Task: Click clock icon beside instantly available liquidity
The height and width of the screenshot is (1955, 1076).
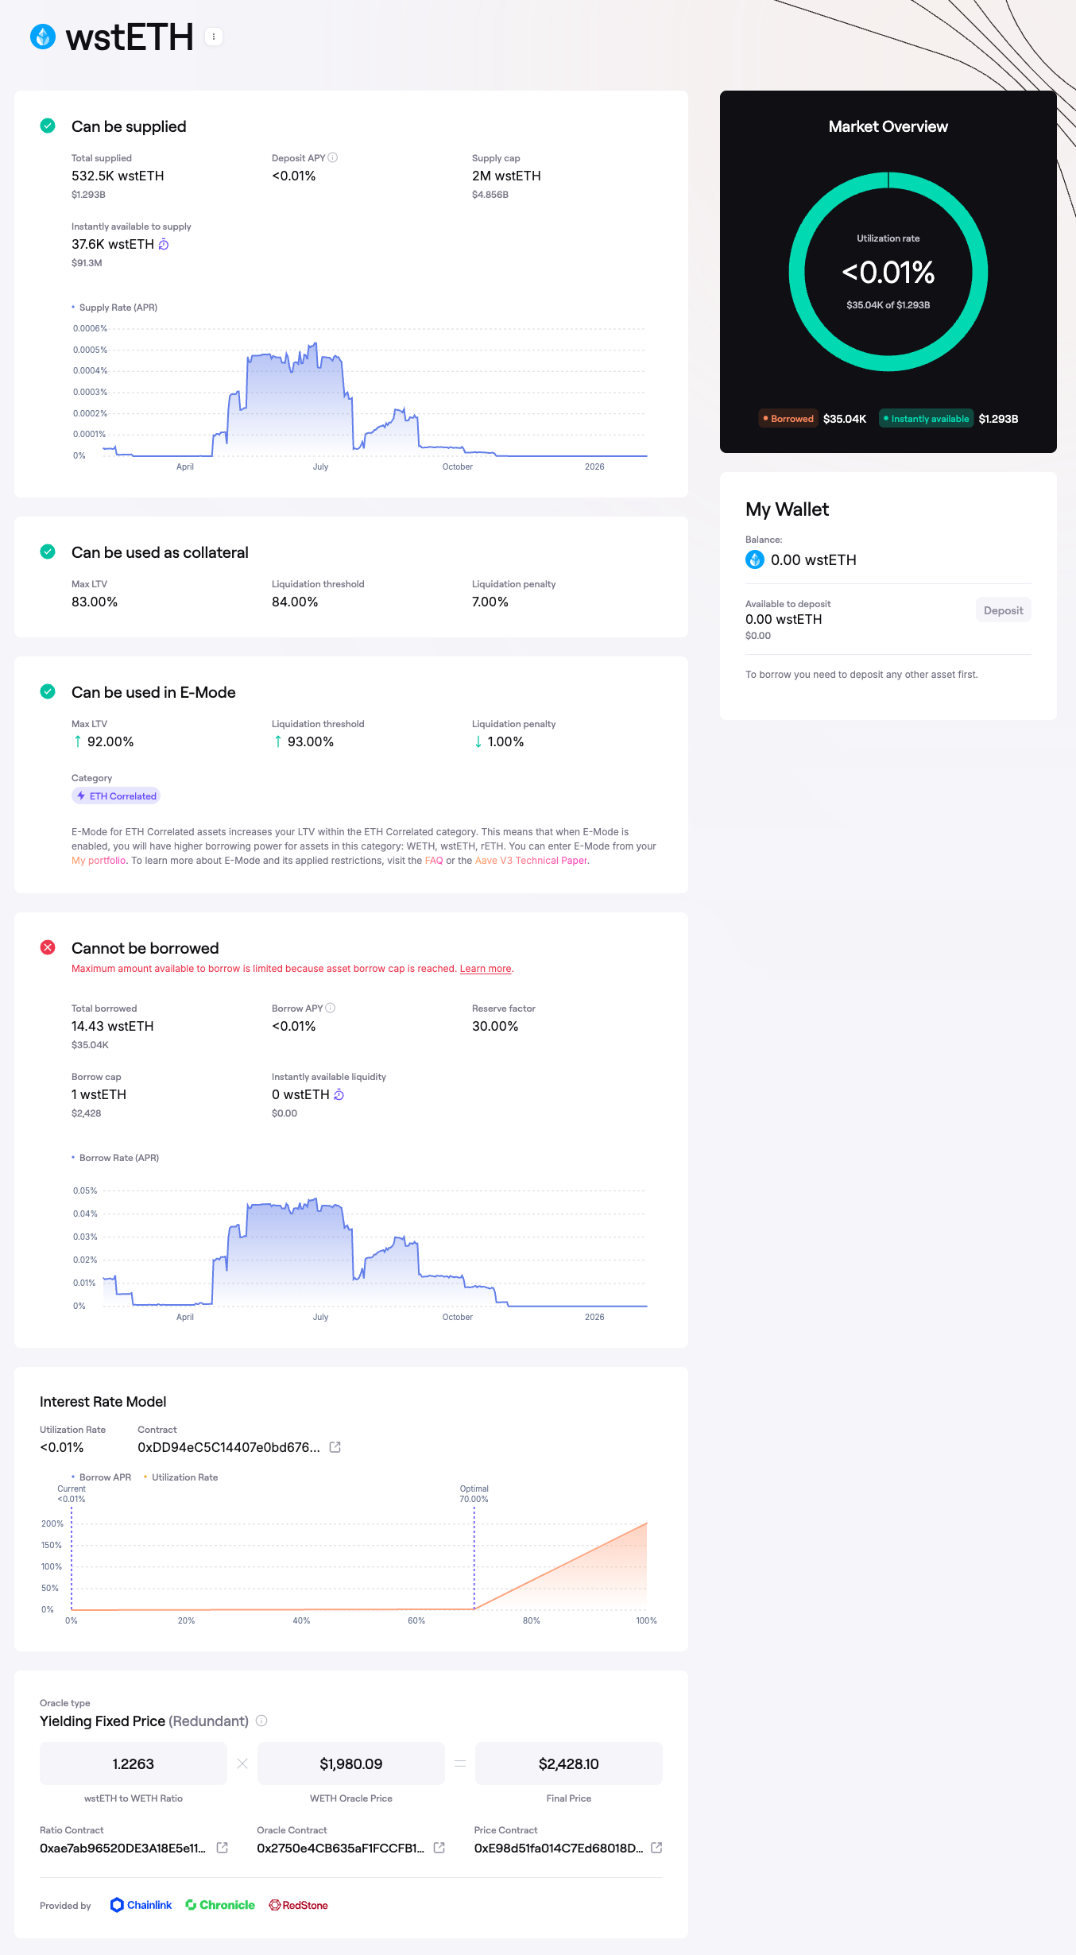Action: tap(339, 1094)
